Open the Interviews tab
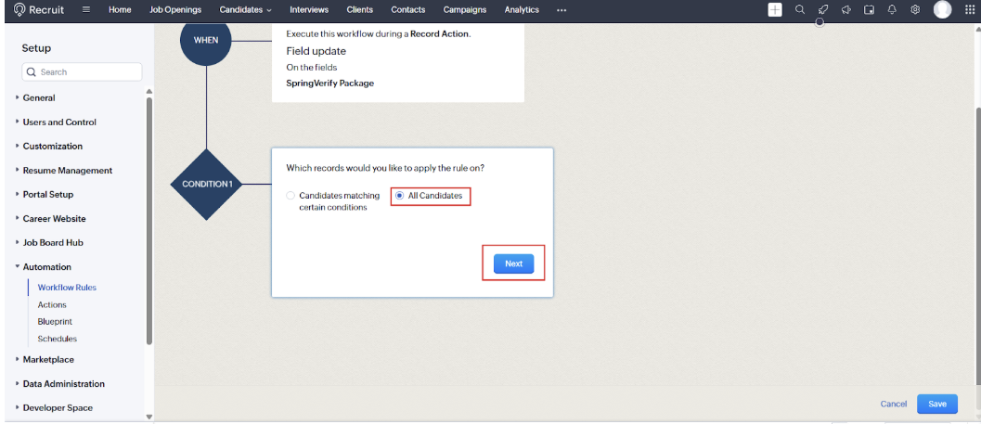This screenshot has height=424, width=981. click(x=308, y=9)
